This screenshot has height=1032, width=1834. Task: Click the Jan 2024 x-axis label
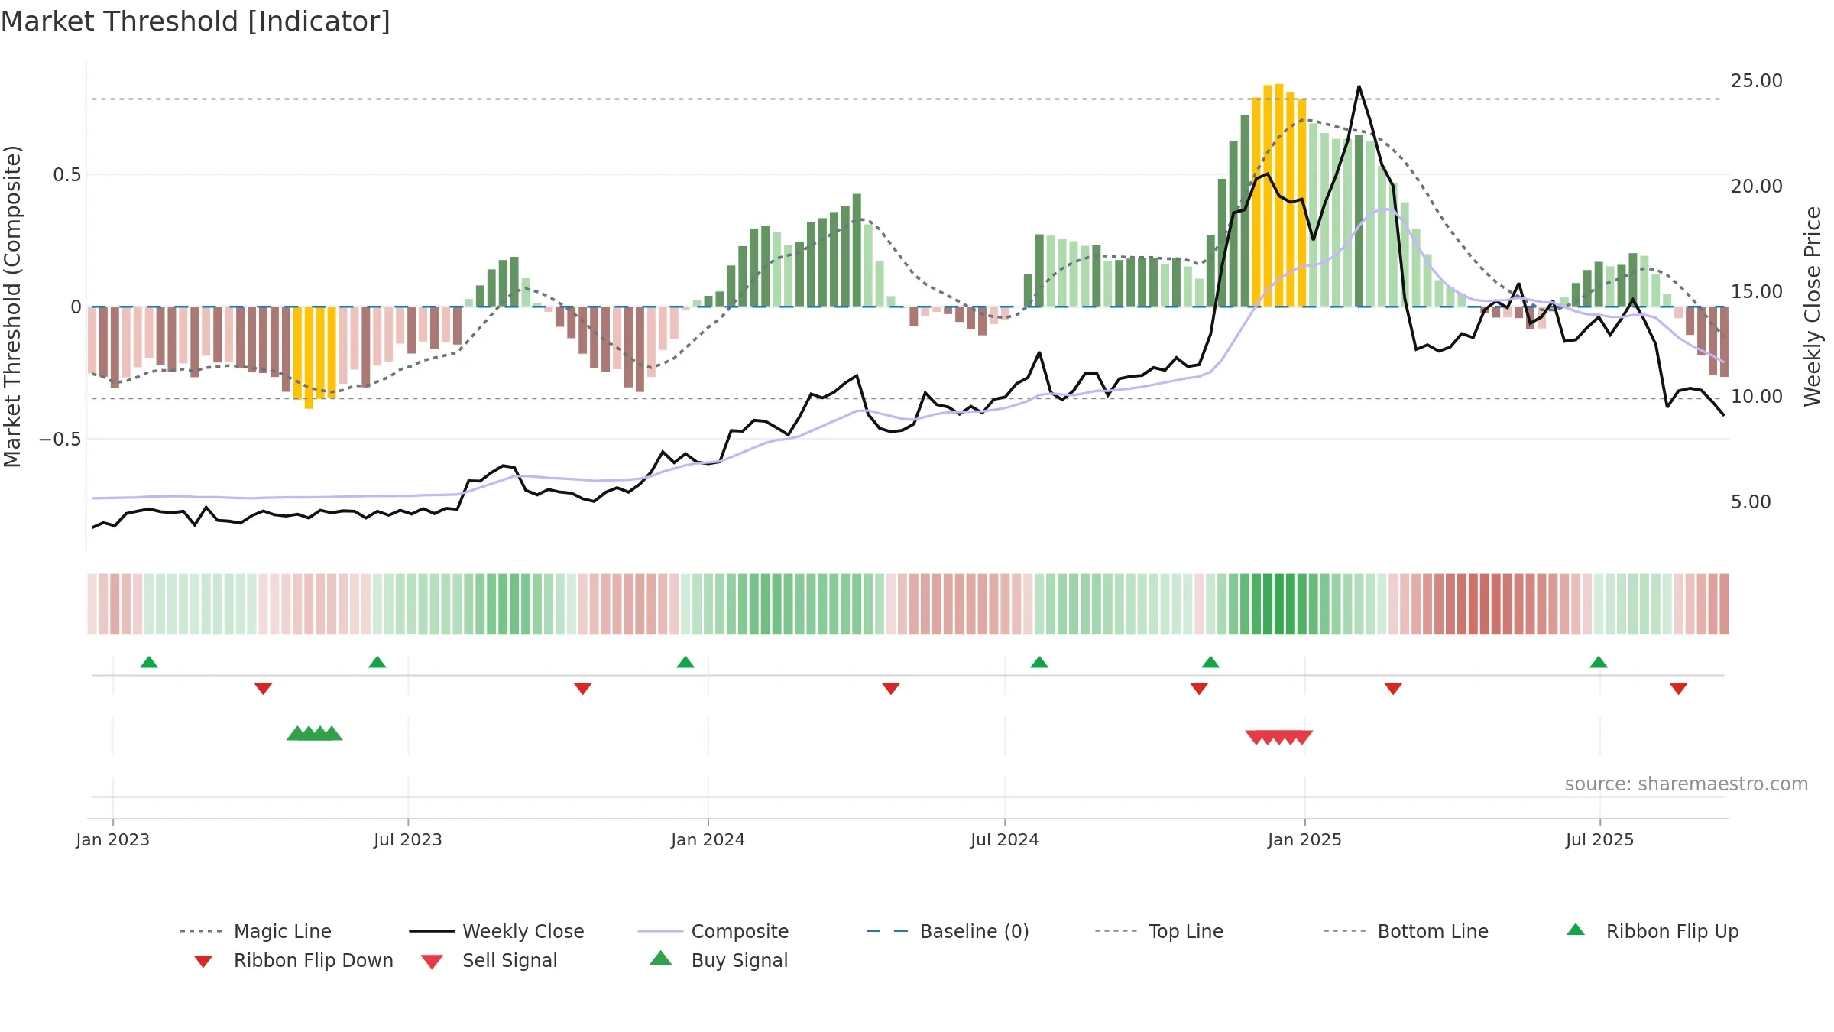click(x=708, y=839)
